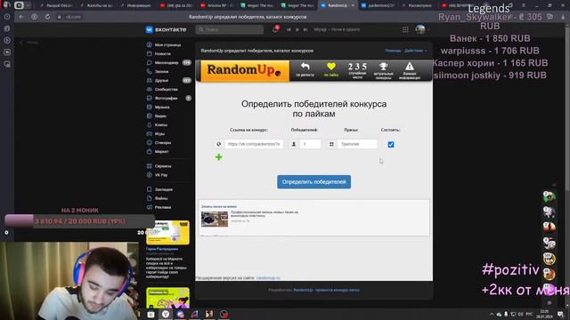Open the 'по репосту' repost mode
This screenshot has width=570, height=320.
click(x=305, y=69)
